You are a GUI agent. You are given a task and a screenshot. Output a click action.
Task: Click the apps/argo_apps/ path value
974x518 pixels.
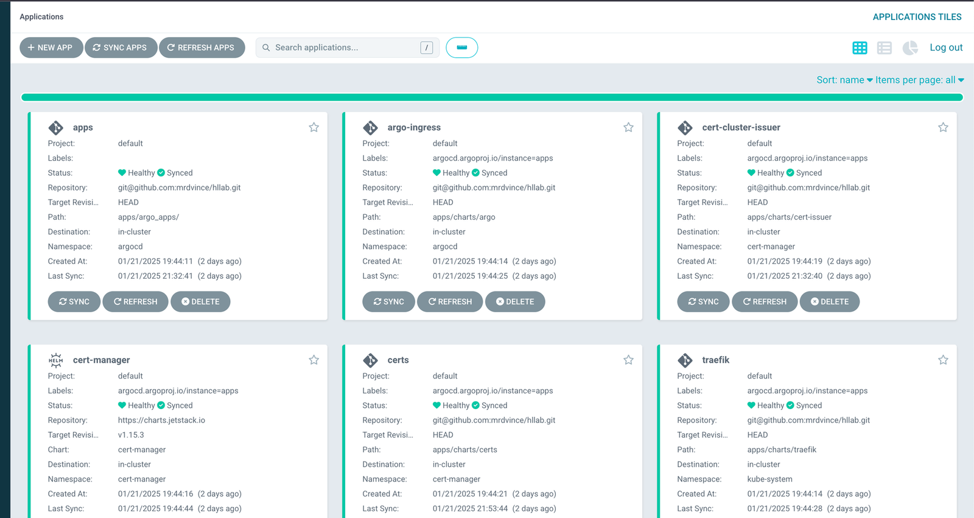coord(149,217)
